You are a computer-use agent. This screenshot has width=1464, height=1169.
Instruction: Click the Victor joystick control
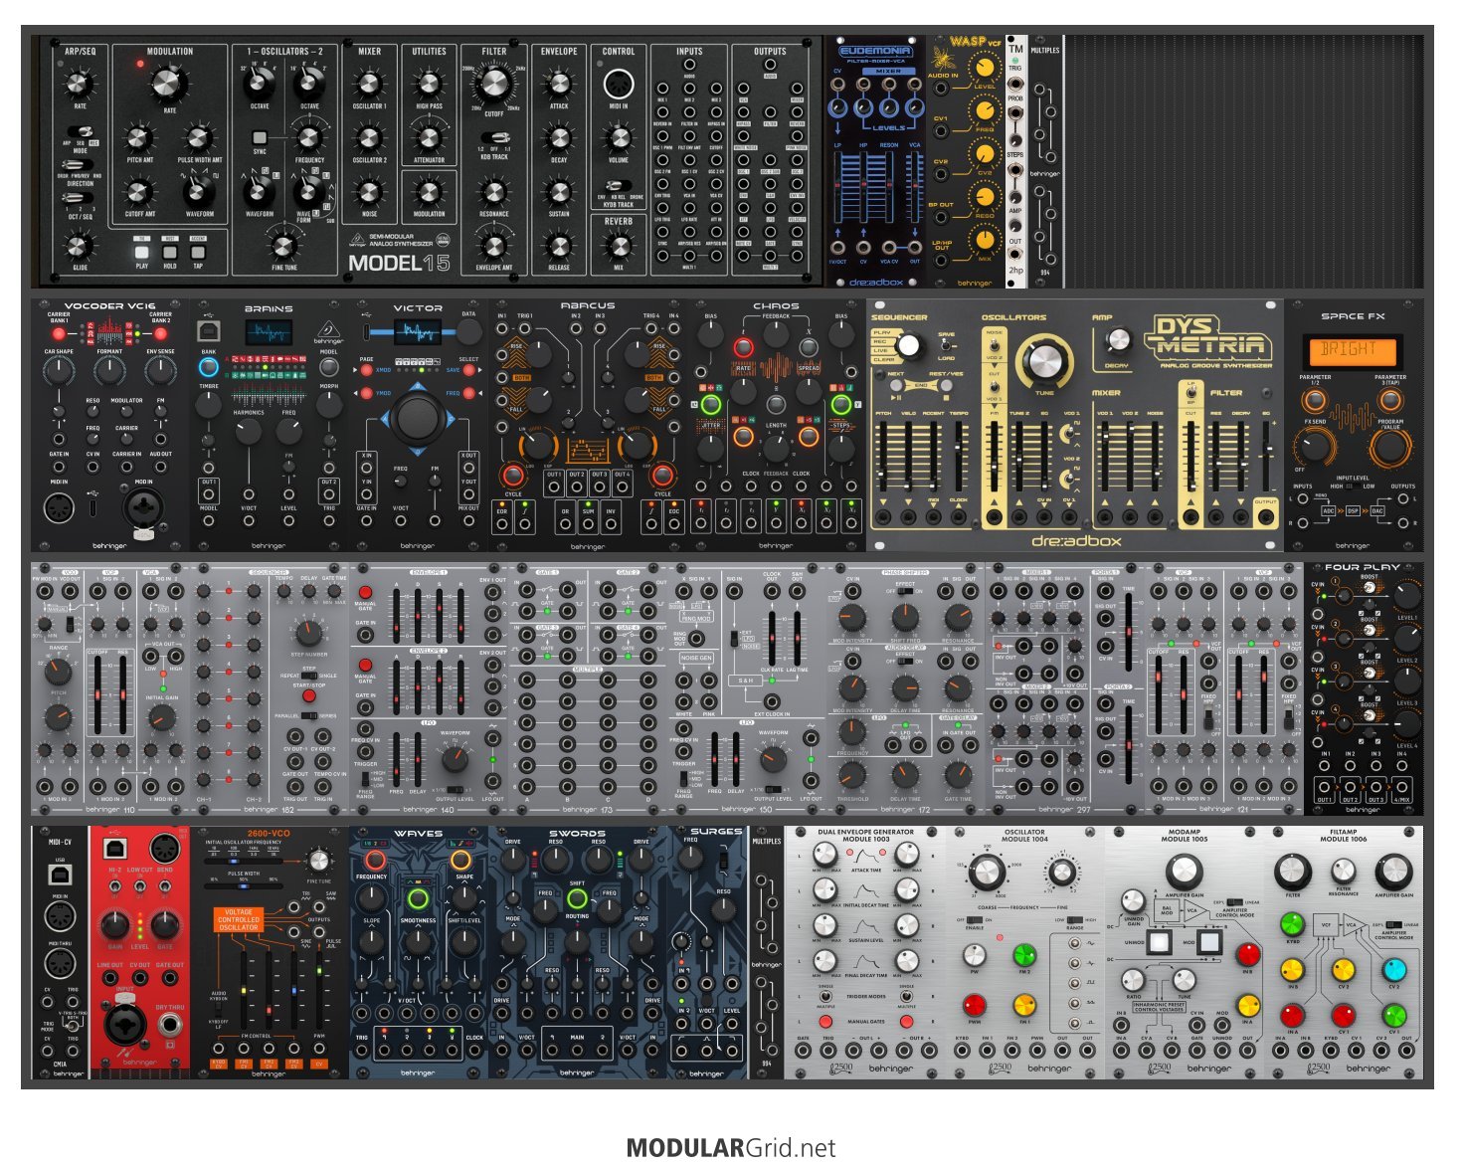coord(417,418)
